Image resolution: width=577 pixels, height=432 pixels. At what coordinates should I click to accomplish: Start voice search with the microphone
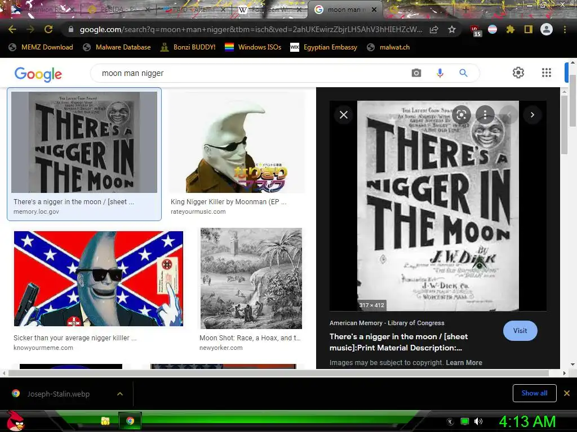coord(440,73)
